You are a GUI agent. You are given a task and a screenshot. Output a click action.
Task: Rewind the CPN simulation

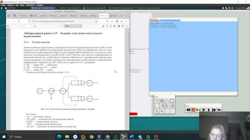click(x=188, y=110)
